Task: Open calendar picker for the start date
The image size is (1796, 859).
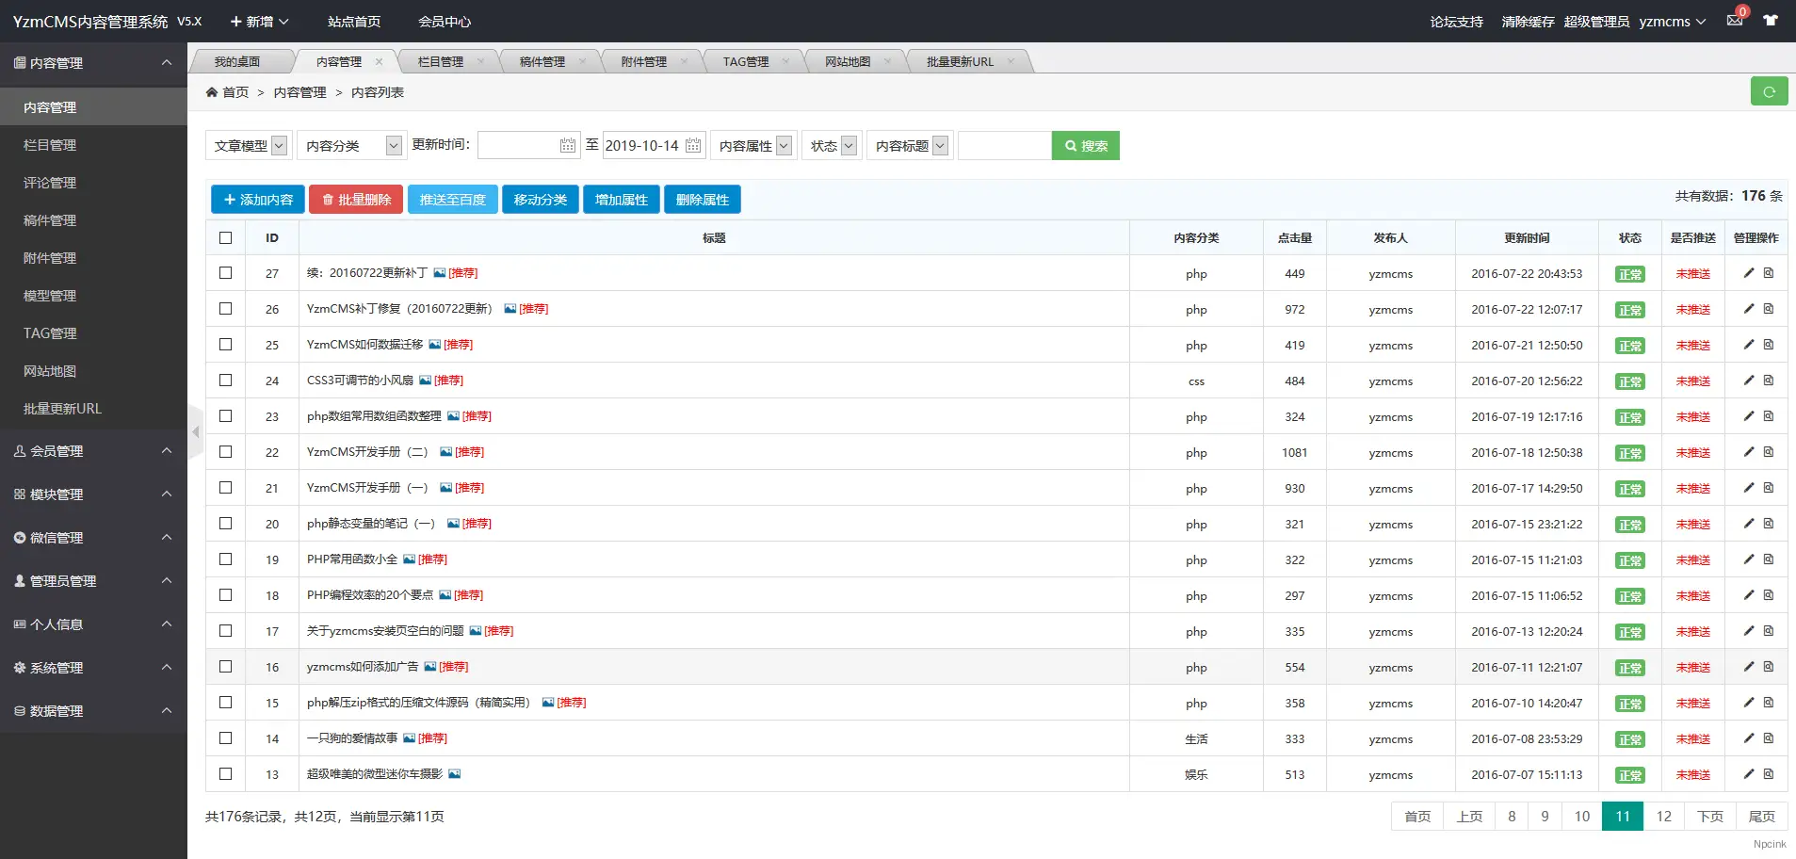Action: tap(567, 146)
